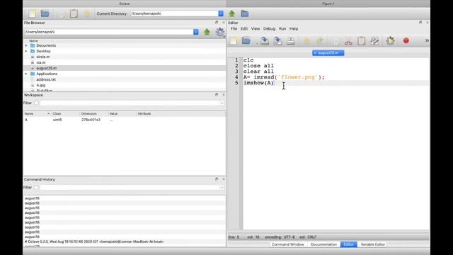Close the august25.m editor tab
Screen dimensions: 453x255
click(x=315, y=53)
